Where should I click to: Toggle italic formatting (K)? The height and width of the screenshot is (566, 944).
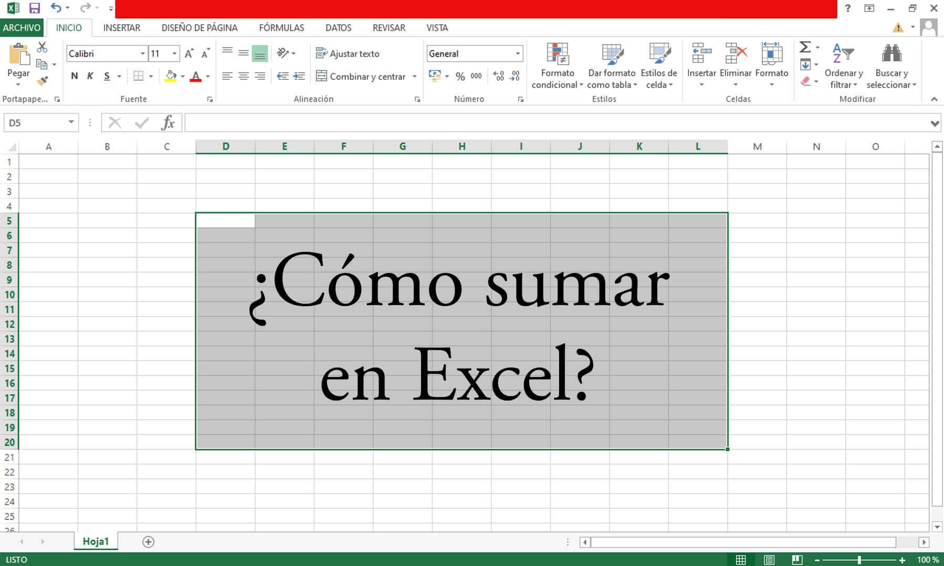click(x=90, y=76)
